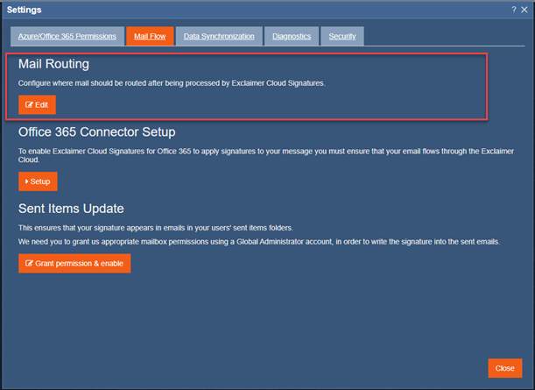Click the pencil icon on Grant permission button
The image size is (535, 390).
pos(30,263)
